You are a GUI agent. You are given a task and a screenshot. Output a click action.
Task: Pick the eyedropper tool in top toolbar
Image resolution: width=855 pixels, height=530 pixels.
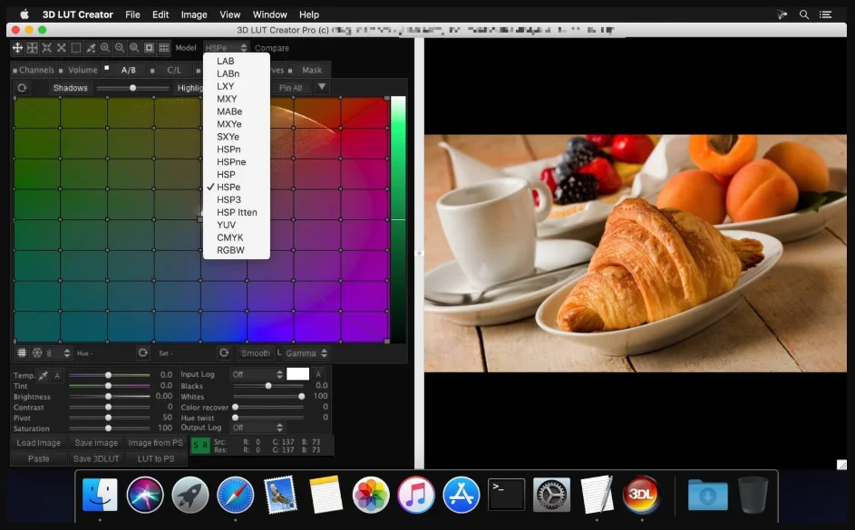[91, 48]
